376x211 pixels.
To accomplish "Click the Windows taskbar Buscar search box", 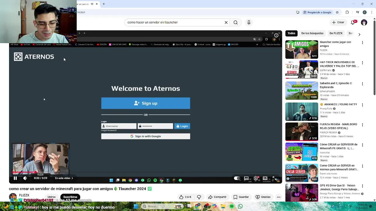I will point(162,207).
